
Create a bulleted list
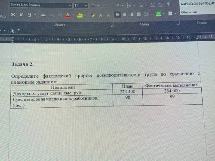coord(117,6)
